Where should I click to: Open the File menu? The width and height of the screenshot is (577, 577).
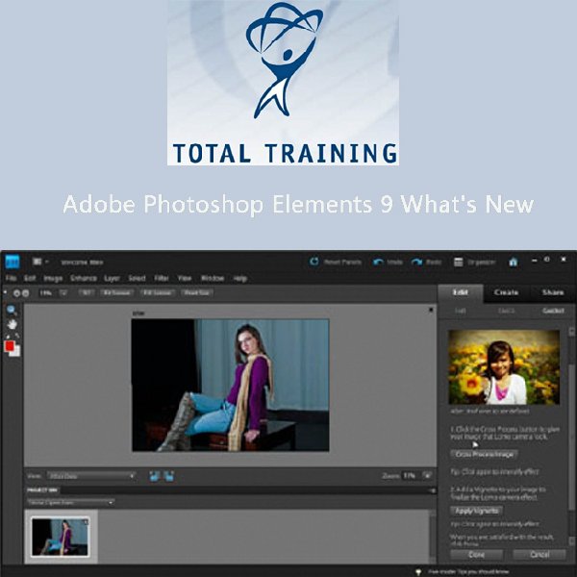[11, 278]
